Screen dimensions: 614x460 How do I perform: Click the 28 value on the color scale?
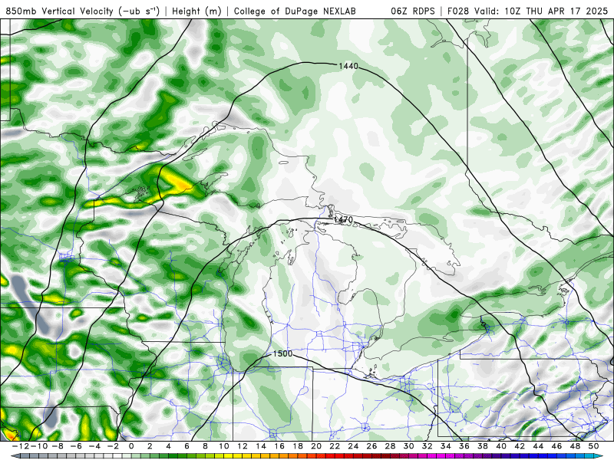click(390, 446)
